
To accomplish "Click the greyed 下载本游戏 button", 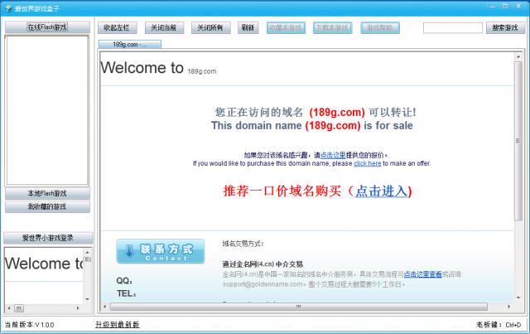I will [x=333, y=27].
